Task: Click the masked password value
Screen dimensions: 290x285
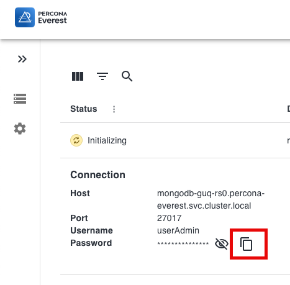Action: pyautogui.click(x=183, y=243)
